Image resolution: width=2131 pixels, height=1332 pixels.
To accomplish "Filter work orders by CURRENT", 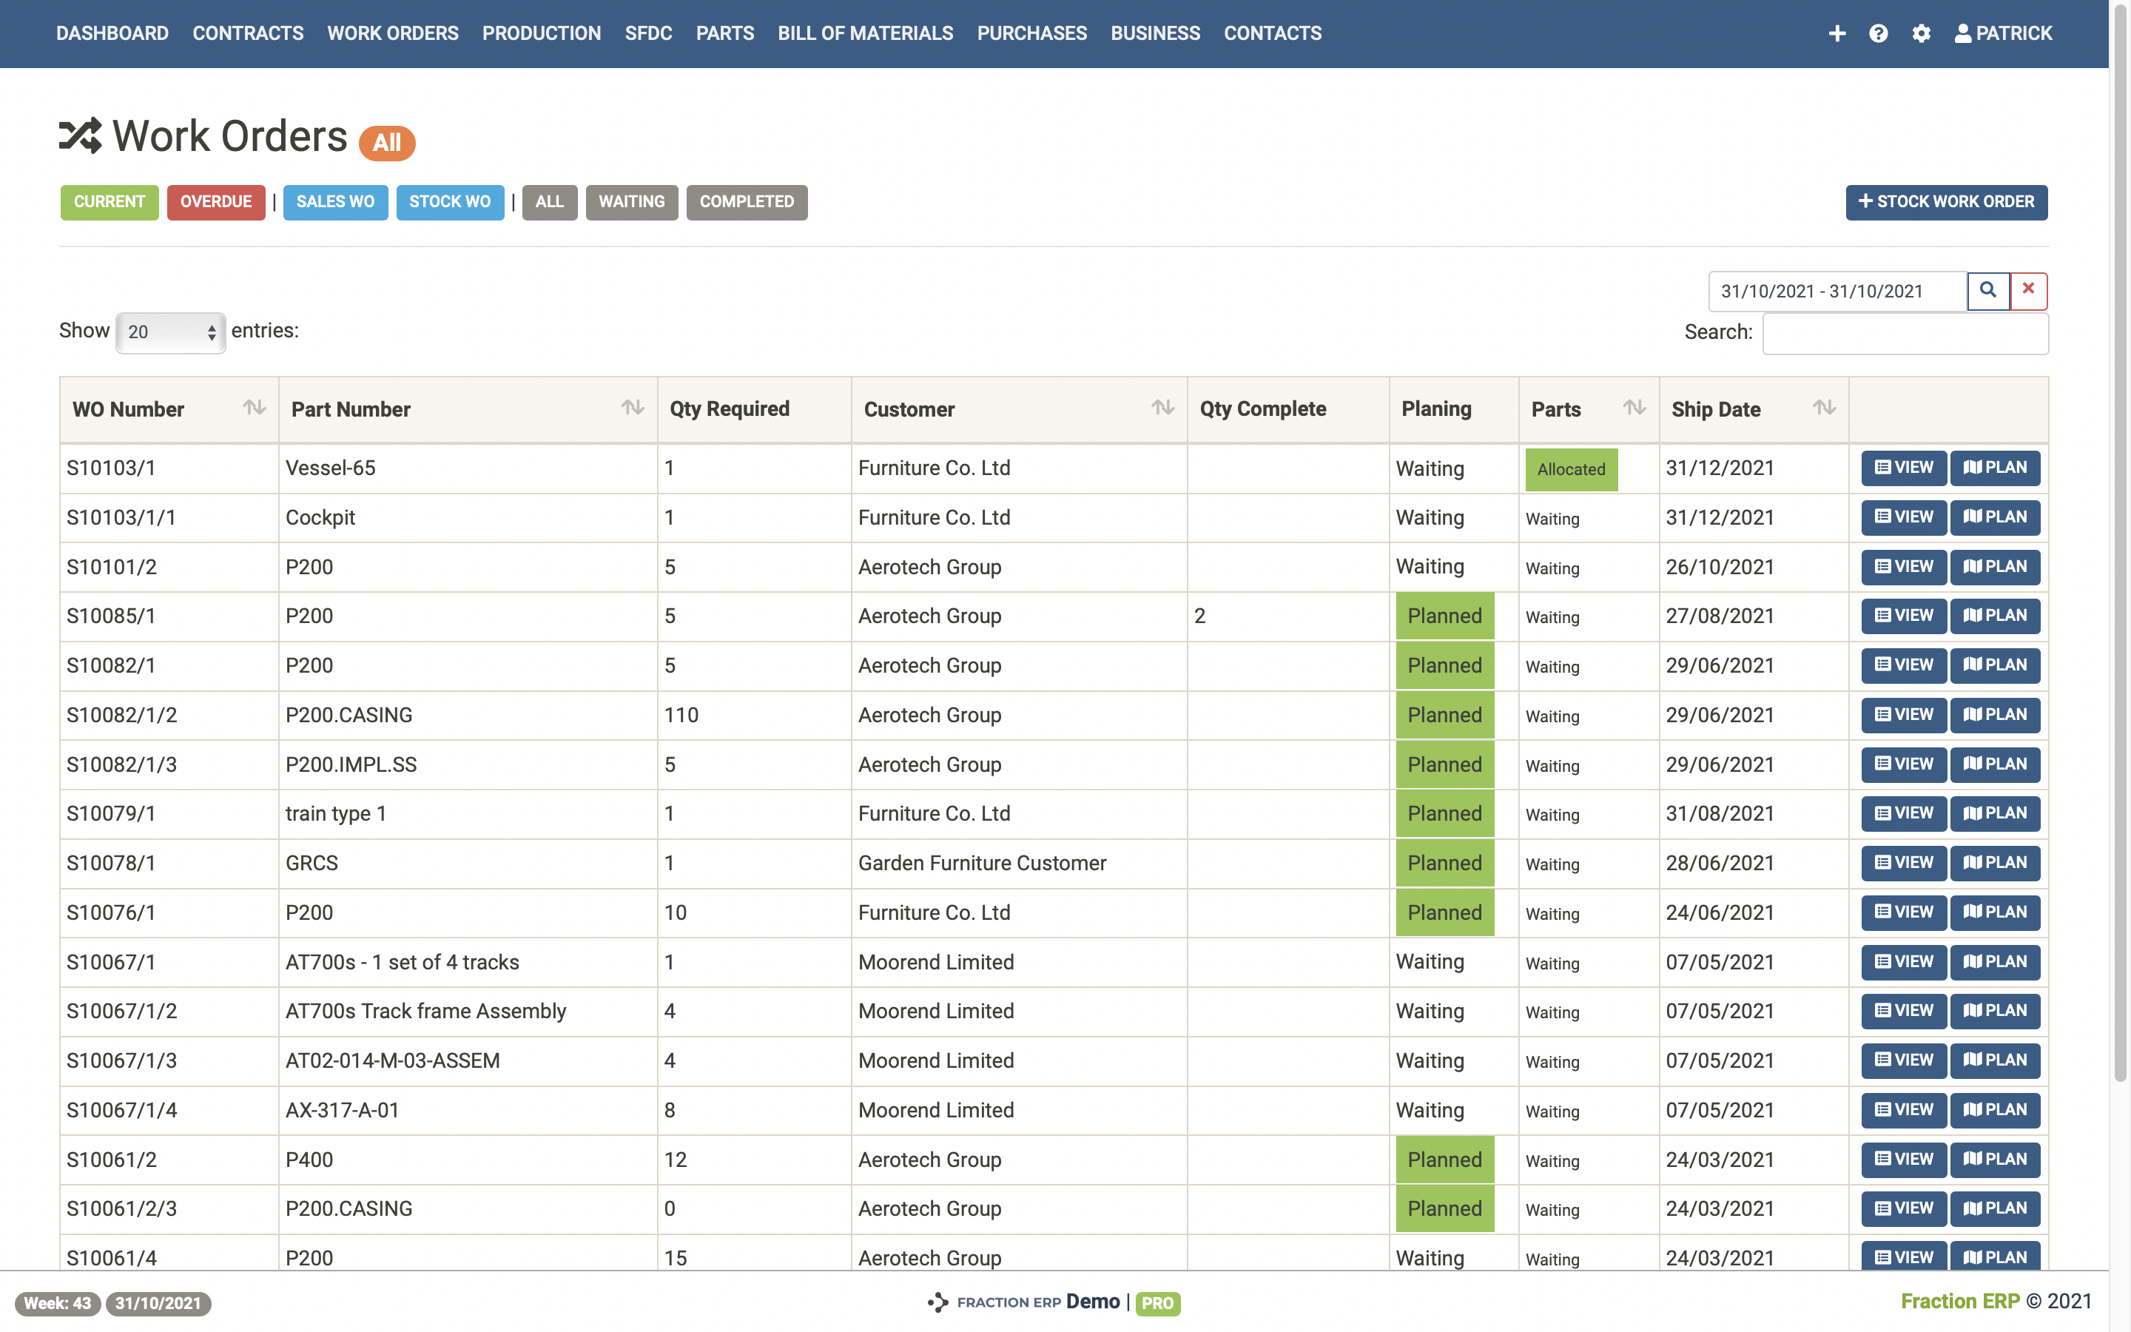I will [110, 202].
